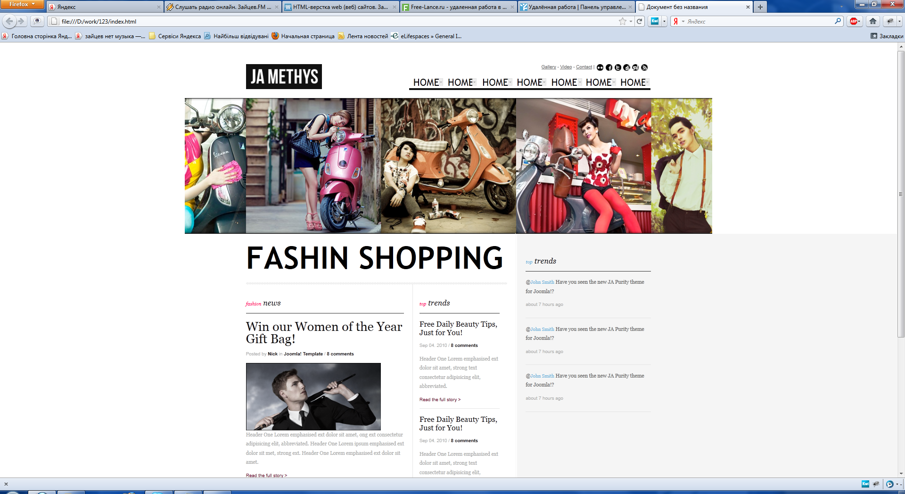Screen dimensions: 905x494
Task: Click the search magnifier in Yandex box
Action: tap(838, 21)
